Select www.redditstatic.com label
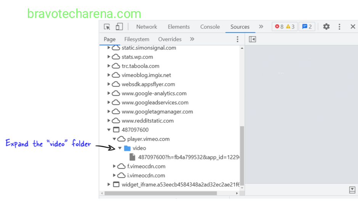The height and width of the screenshot is (210, 358). point(148,121)
